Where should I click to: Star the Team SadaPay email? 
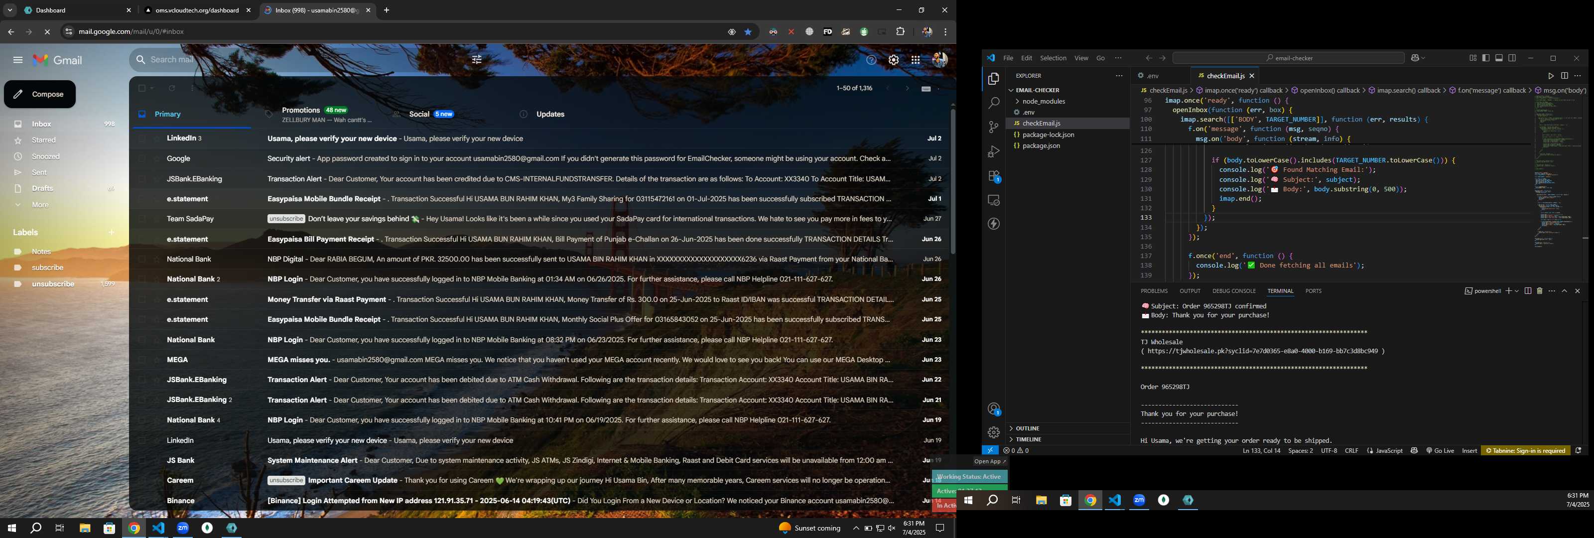(x=156, y=219)
